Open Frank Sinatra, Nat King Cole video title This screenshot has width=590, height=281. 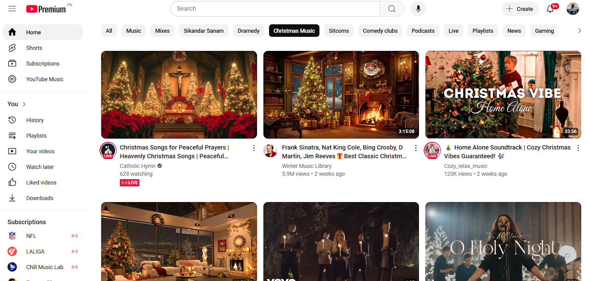tap(344, 152)
